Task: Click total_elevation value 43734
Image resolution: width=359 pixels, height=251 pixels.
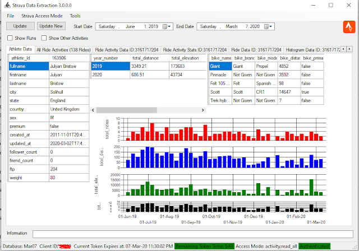Action: (188, 75)
